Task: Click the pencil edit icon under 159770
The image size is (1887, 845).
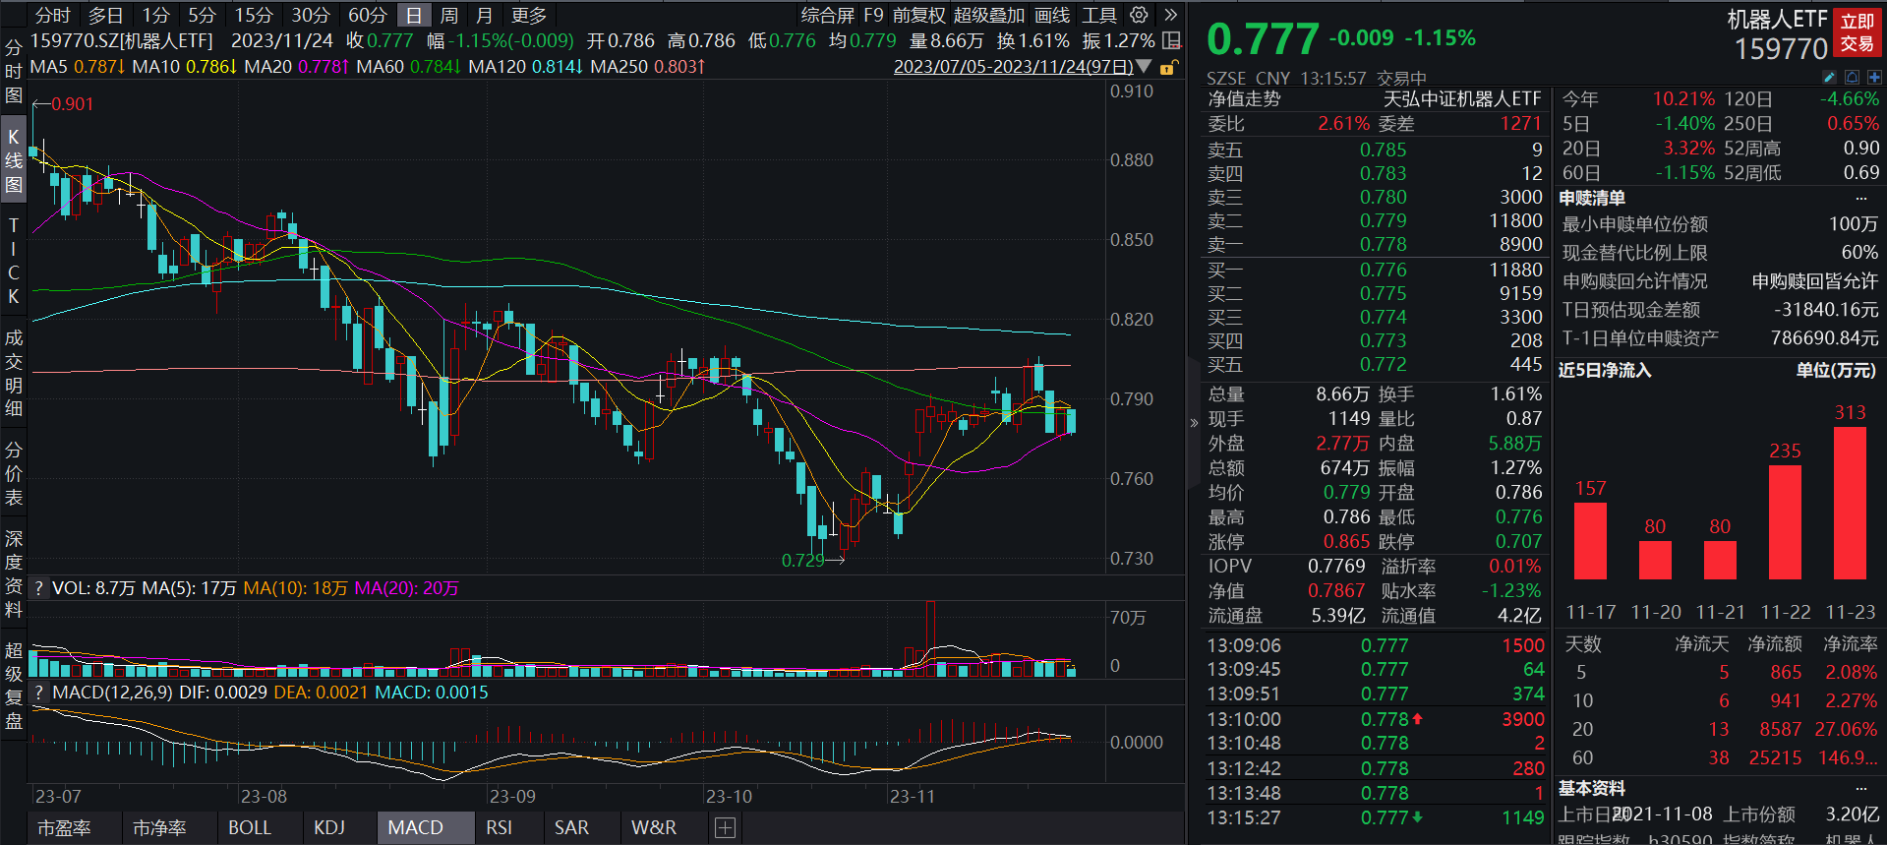Action: 1829,77
